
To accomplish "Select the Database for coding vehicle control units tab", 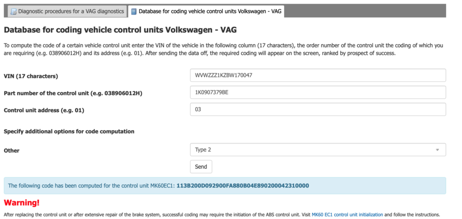I will pyautogui.click(x=209, y=11).
